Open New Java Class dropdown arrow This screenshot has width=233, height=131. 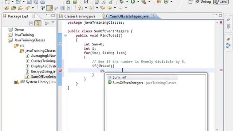tap(171, 1)
